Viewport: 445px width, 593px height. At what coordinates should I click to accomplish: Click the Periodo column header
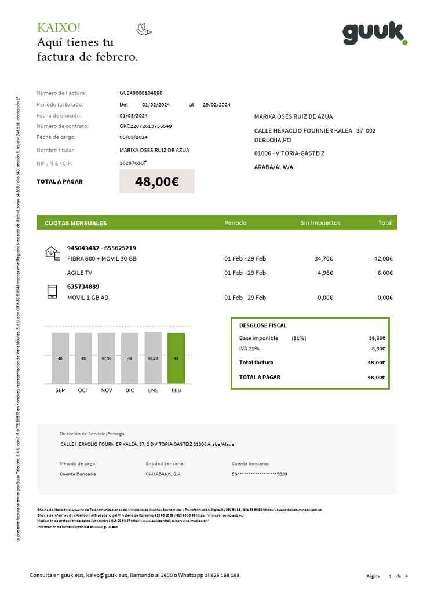(235, 223)
